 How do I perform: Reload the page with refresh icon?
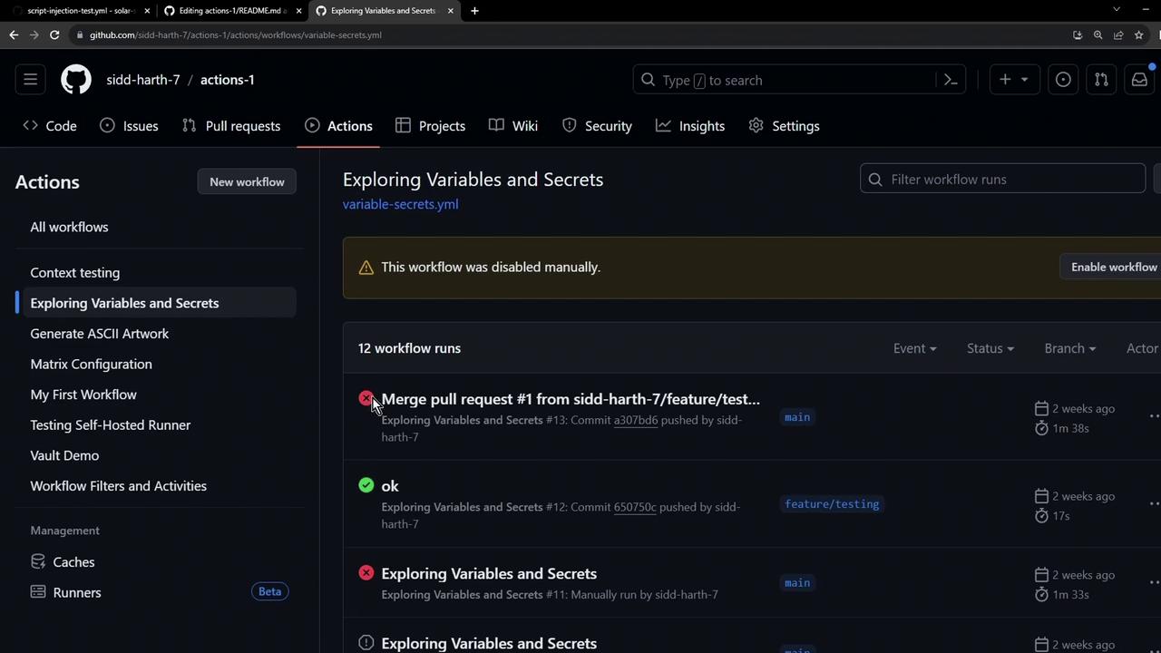pyautogui.click(x=54, y=34)
